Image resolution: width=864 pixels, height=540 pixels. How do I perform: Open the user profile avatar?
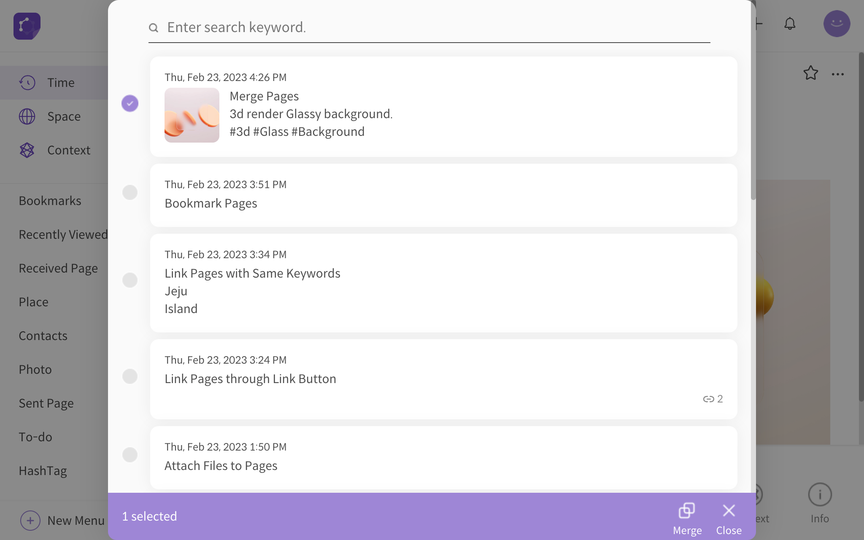click(x=837, y=24)
